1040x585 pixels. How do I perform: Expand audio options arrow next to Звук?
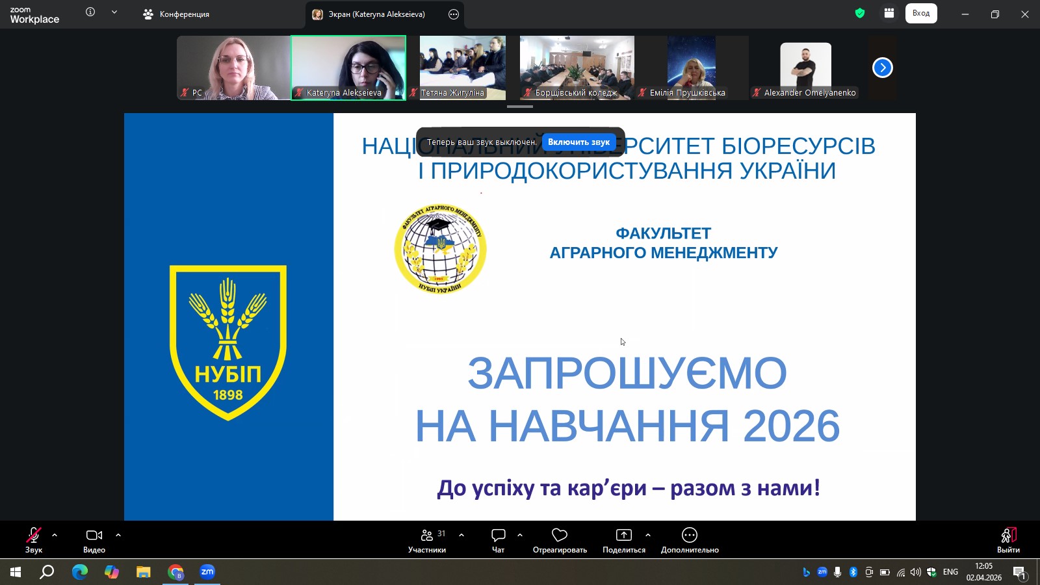pos(55,535)
